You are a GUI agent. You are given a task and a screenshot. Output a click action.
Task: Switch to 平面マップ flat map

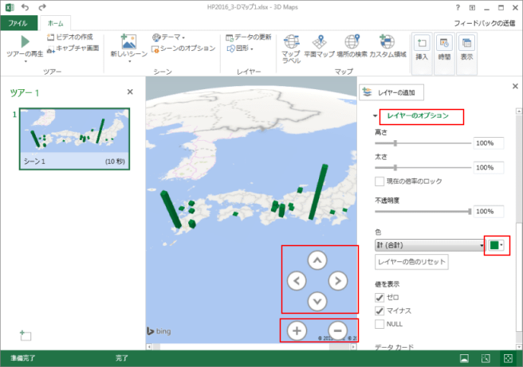(x=319, y=46)
